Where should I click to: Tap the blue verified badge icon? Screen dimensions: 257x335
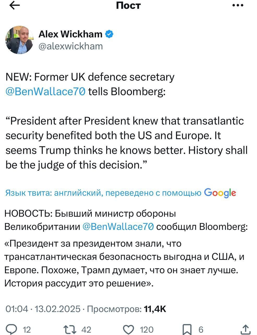tap(109, 34)
